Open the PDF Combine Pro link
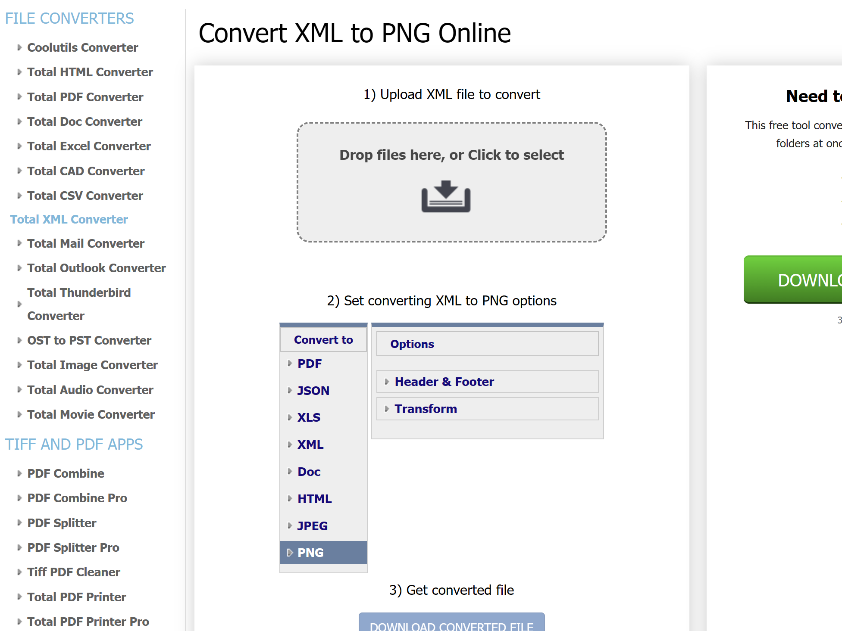842x631 pixels. (77, 498)
